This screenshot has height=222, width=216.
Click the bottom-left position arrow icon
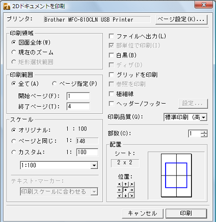point(120,195)
